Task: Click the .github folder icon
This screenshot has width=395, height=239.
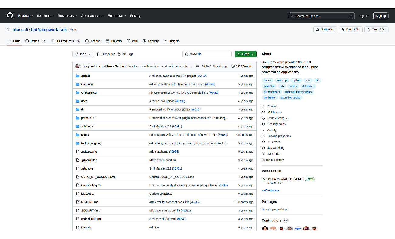Action: pyautogui.click(x=77, y=76)
